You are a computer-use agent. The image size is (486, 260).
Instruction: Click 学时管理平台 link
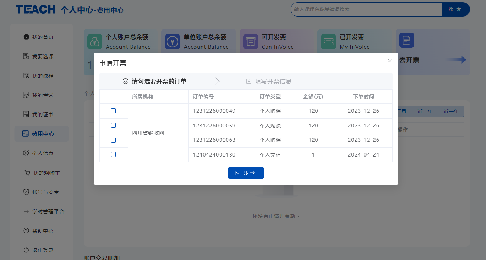pos(48,212)
